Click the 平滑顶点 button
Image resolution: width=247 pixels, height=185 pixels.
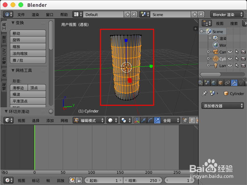click(x=28, y=101)
